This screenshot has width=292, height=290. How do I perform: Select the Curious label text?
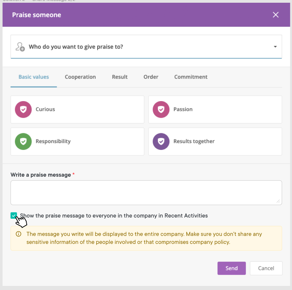45,109
